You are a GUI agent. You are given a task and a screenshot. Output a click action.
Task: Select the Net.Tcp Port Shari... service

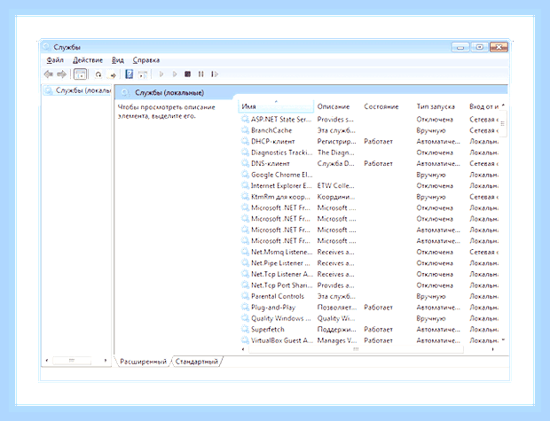tap(282, 285)
